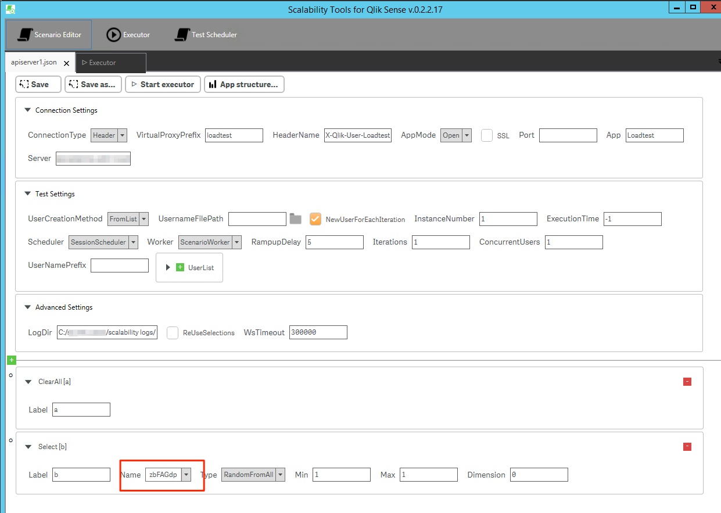Enable the ReUseSelections checkbox

173,333
